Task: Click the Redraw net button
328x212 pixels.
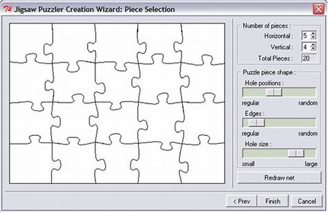Action: click(279, 178)
